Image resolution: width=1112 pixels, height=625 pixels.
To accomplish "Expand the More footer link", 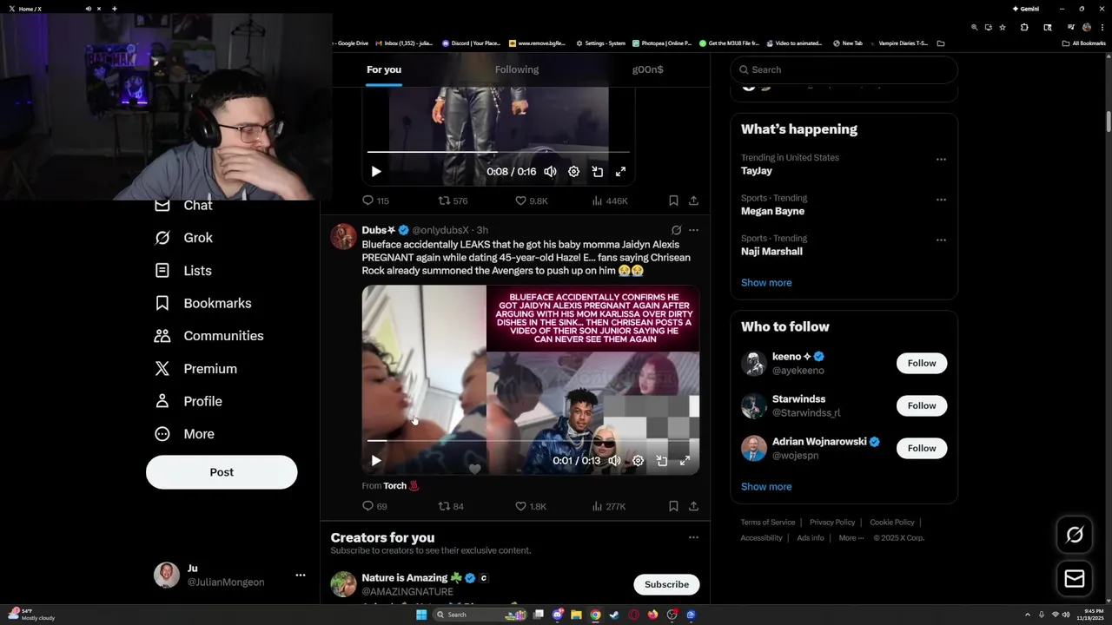I will [851, 538].
